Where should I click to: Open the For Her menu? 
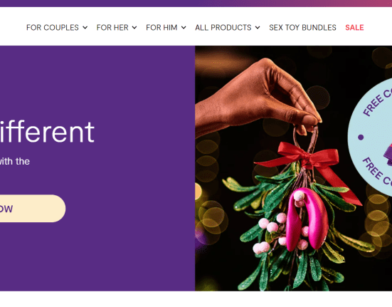coord(117,28)
